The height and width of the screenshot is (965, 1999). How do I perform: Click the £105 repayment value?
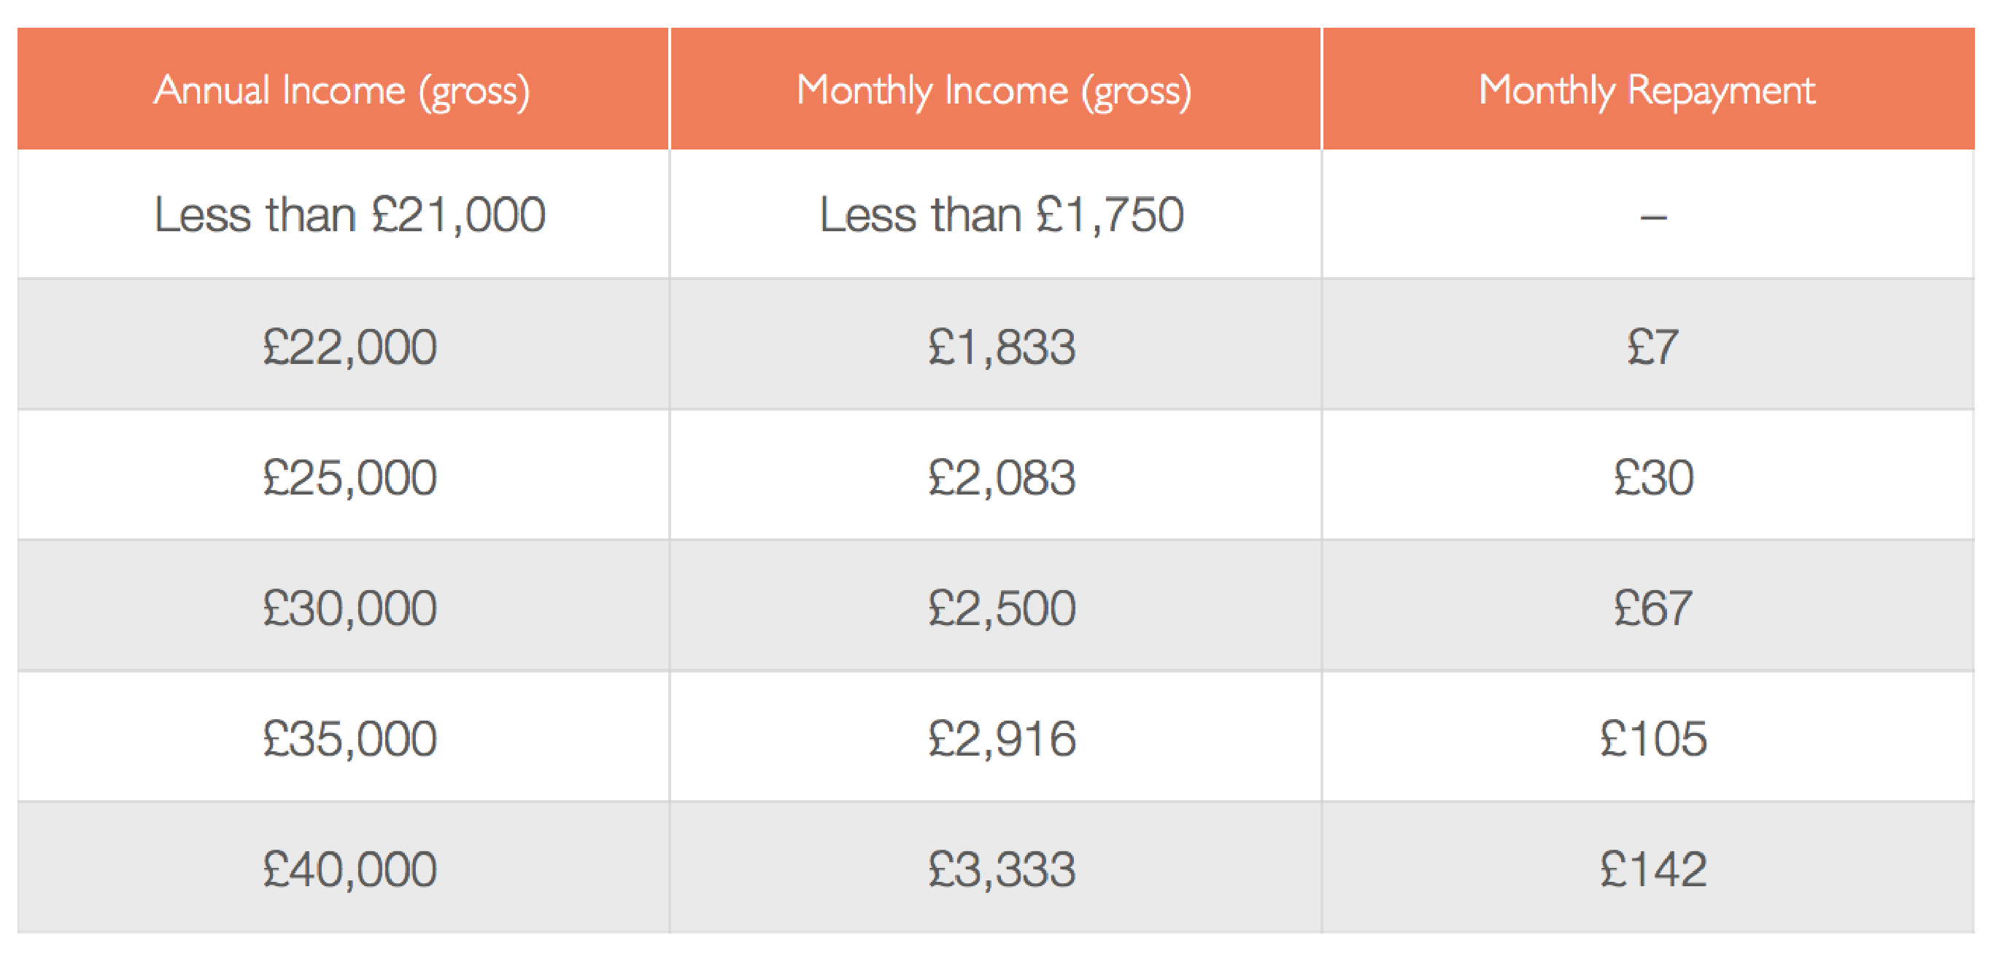(1653, 737)
